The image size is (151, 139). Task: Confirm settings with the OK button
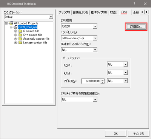(x=116, y=134)
